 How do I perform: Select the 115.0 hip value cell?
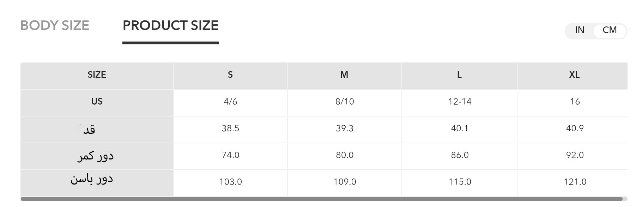point(460,182)
